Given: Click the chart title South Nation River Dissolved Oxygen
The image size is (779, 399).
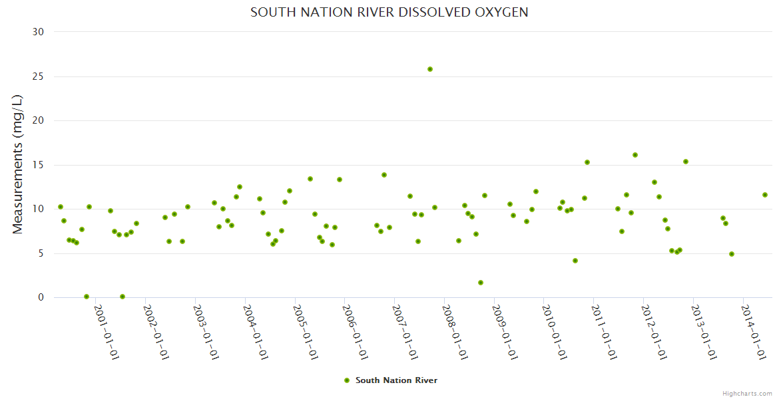Looking at the screenshot, I should pos(389,13).
